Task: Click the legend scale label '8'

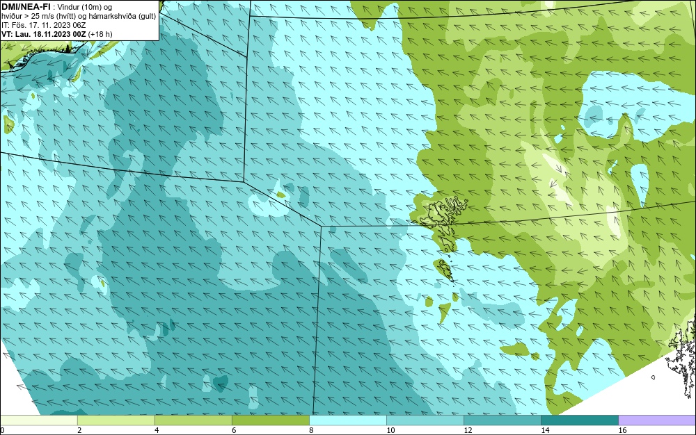Action: [x=311, y=430]
